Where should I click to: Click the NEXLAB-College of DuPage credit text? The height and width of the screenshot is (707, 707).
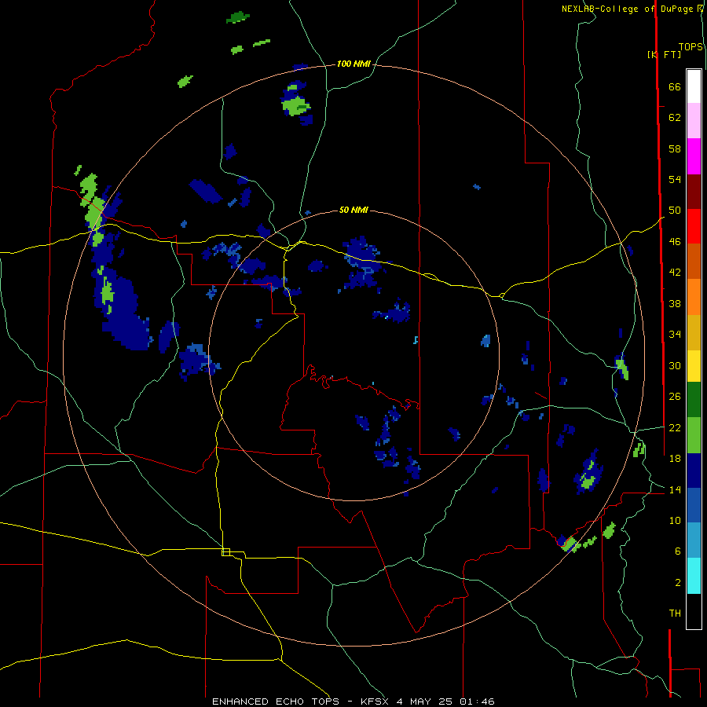click(627, 9)
